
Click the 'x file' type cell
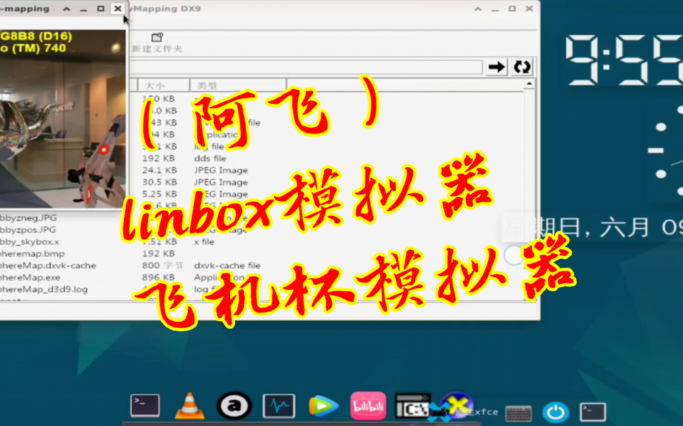(204, 241)
